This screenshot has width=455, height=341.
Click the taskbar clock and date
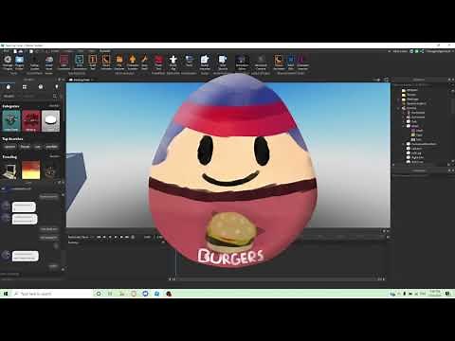point(435,294)
